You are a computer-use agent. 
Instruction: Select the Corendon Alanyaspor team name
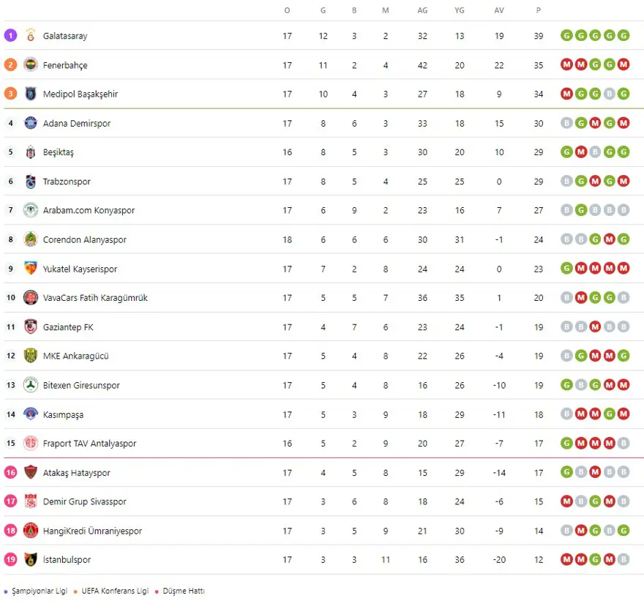(85, 240)
